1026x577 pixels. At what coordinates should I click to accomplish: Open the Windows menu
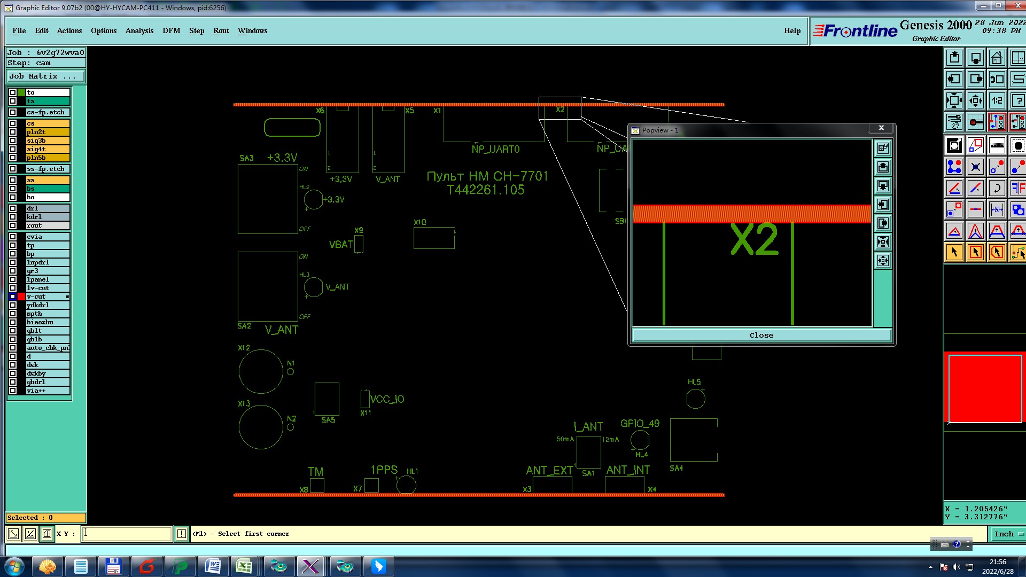[253, 31]
